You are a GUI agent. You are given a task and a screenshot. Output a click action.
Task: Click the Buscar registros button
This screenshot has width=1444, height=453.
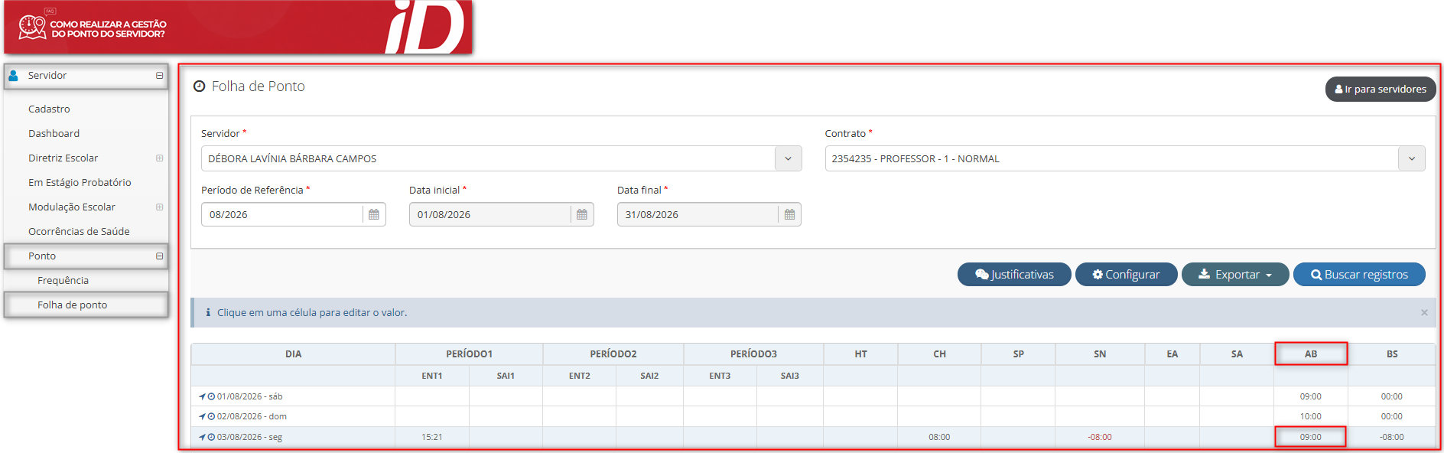click(1359, 274)
